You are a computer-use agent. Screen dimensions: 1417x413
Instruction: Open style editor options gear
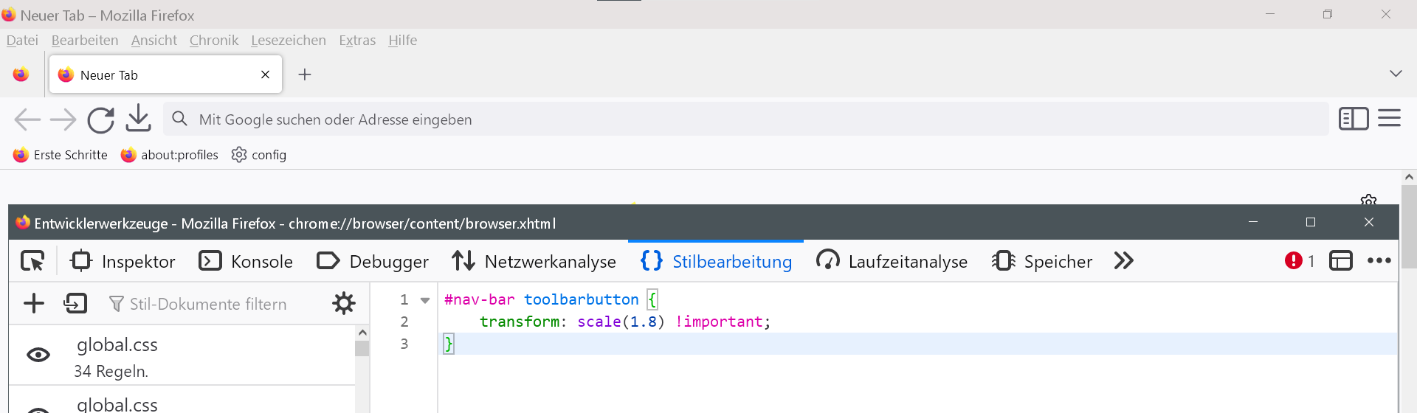coord(344,303)
